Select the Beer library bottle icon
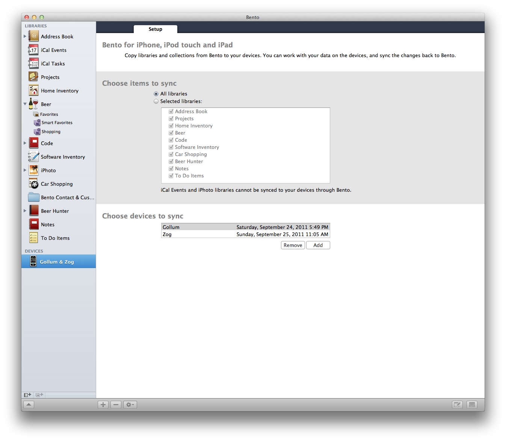This screenshot has height=441, width=506. (x=34, y=104)
